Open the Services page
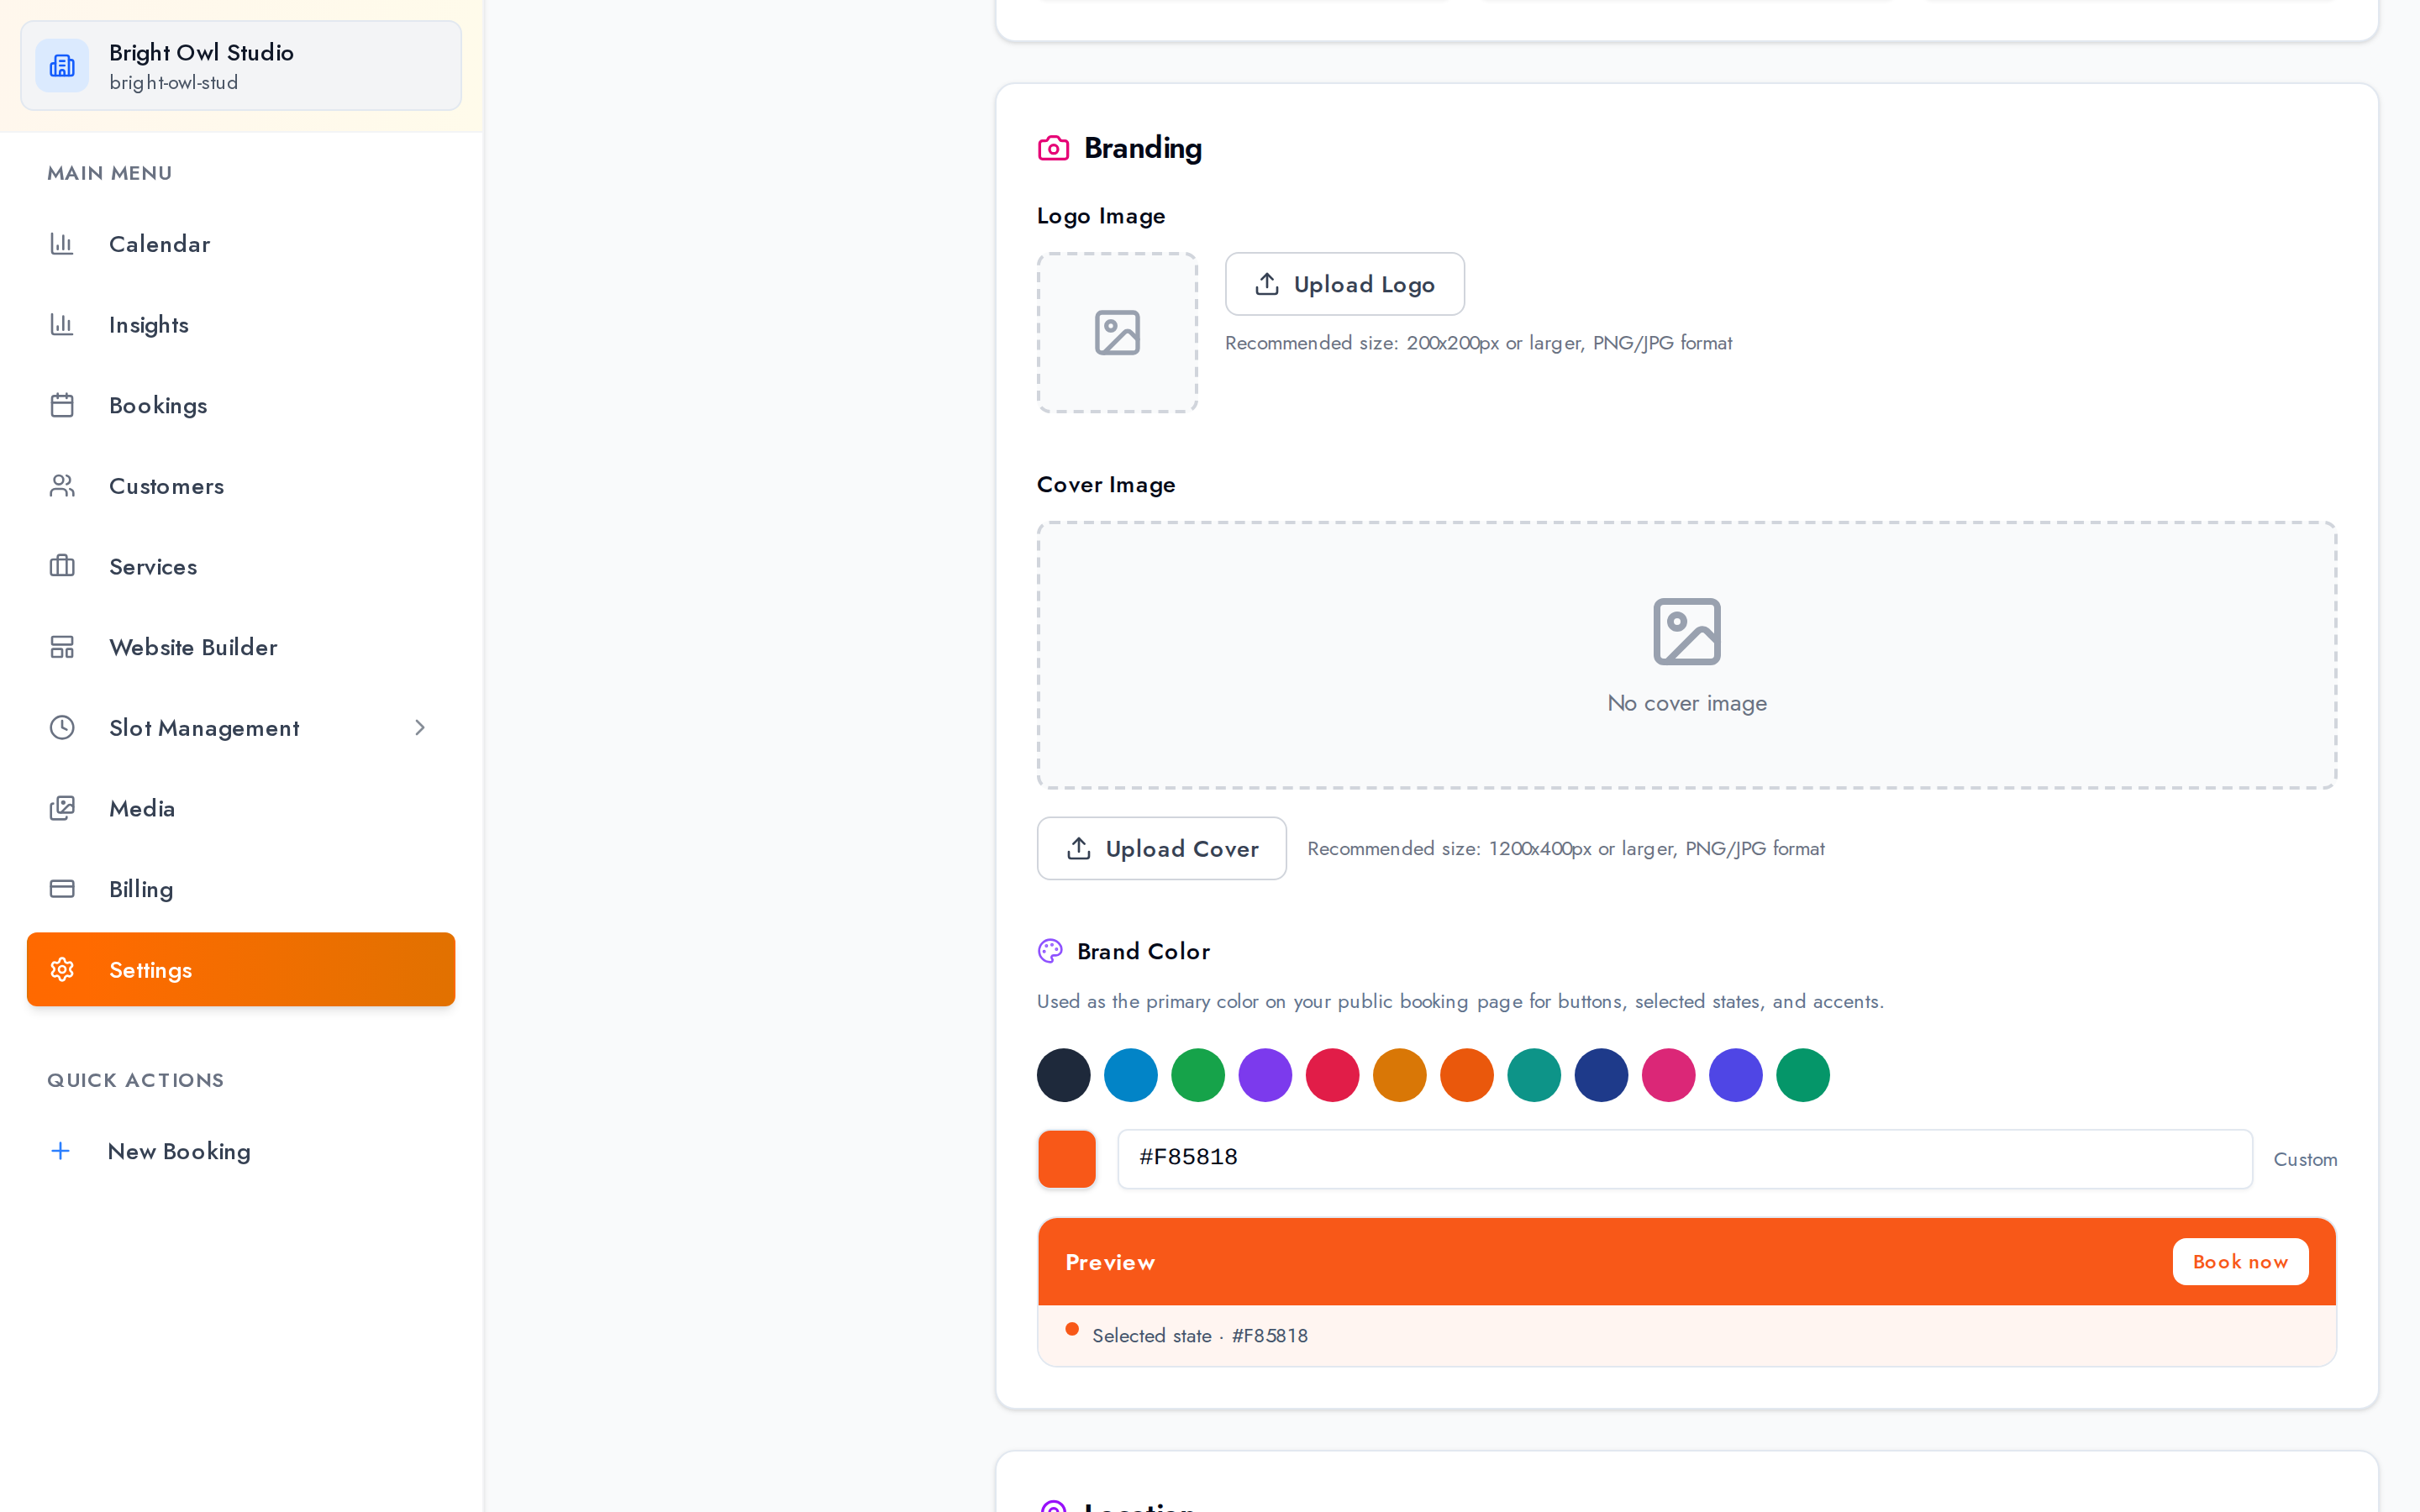Image resolution: width=2420 pixels, height=1512 pixels. click(x=241, y=566)
